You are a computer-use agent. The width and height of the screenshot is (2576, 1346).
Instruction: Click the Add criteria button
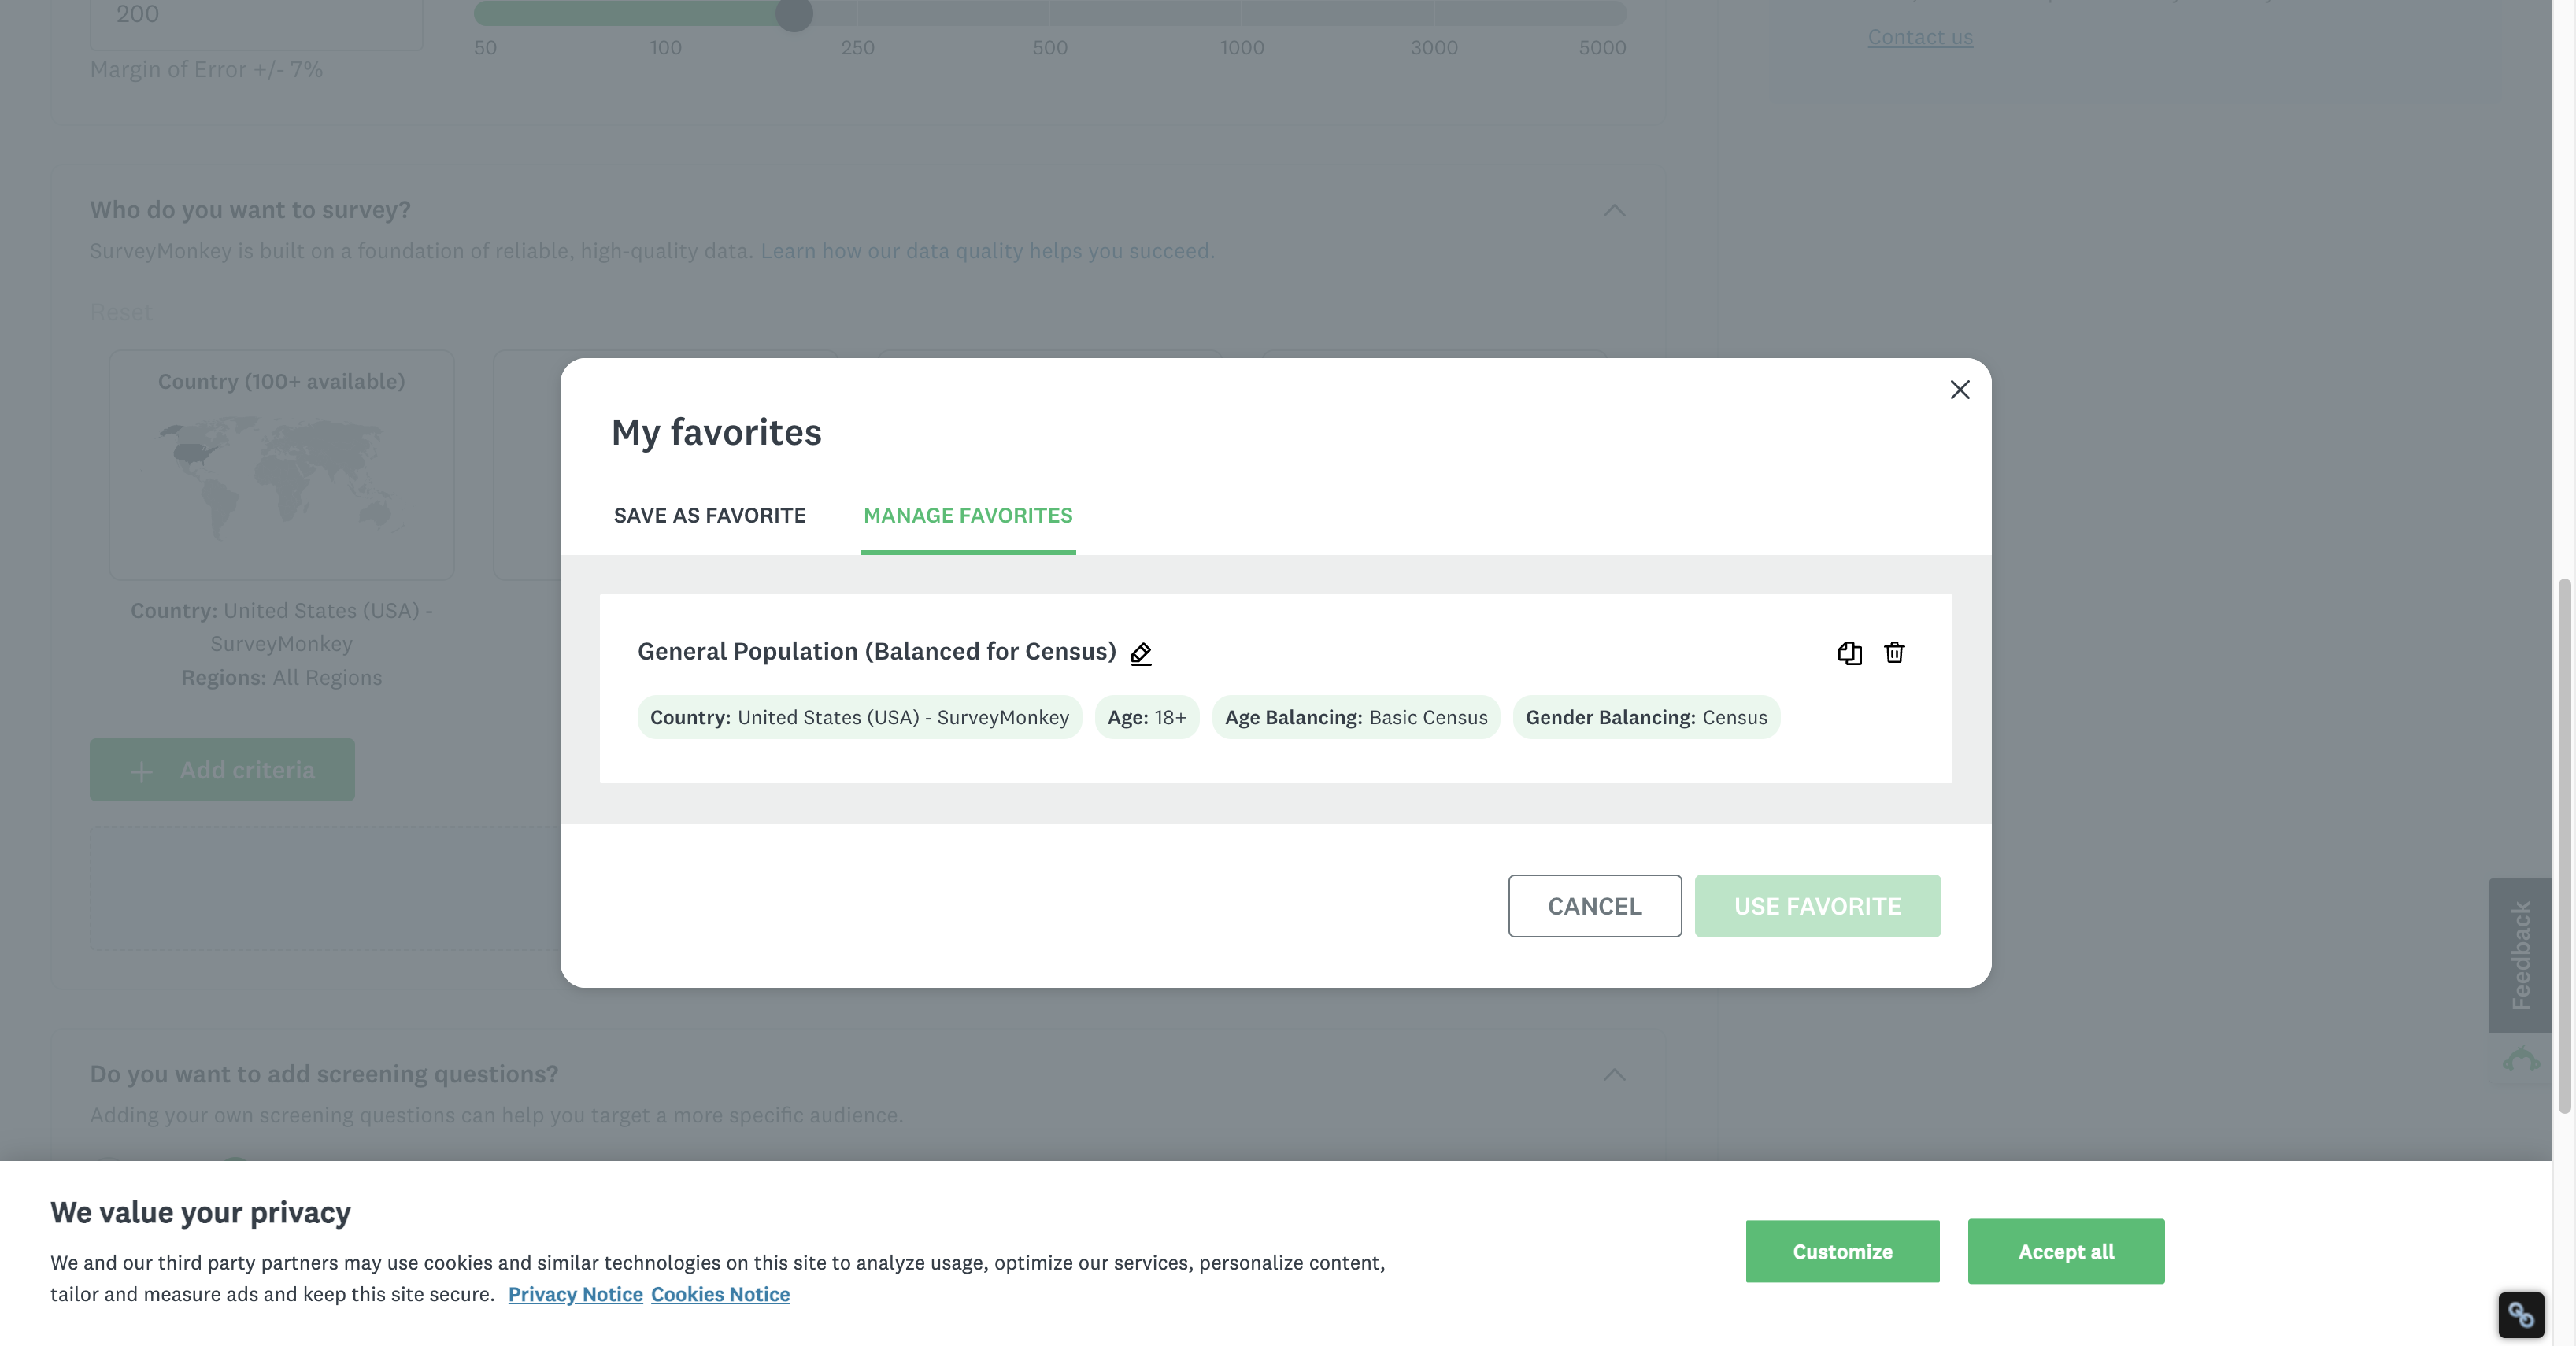pos(222,770)
